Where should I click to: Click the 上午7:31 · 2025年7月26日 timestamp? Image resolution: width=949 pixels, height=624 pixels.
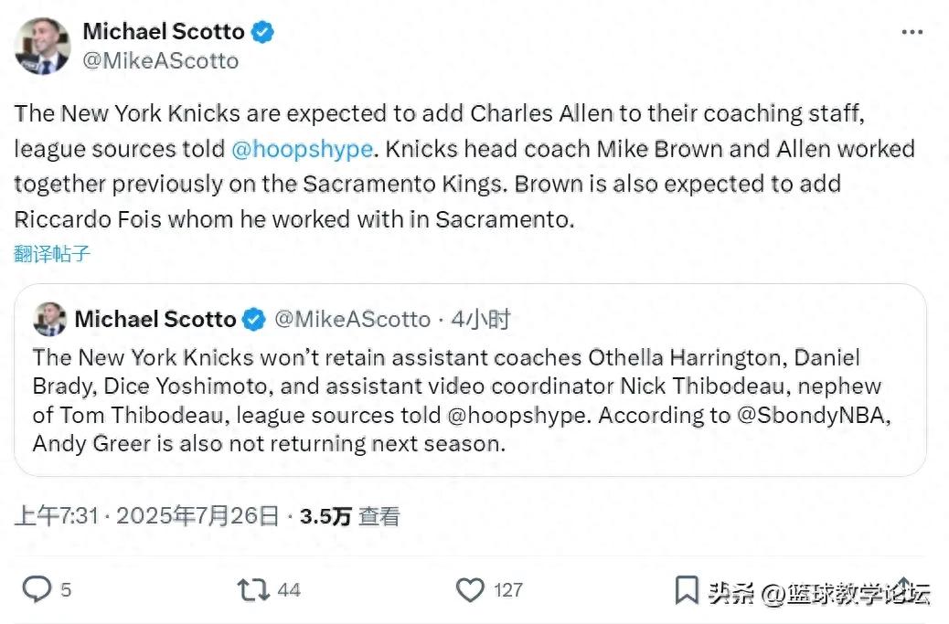pyautogui.click(x=146, y=516)
